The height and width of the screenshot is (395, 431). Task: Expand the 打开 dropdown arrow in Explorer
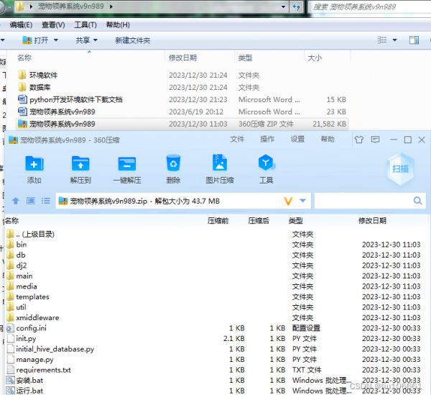[55, 41]
